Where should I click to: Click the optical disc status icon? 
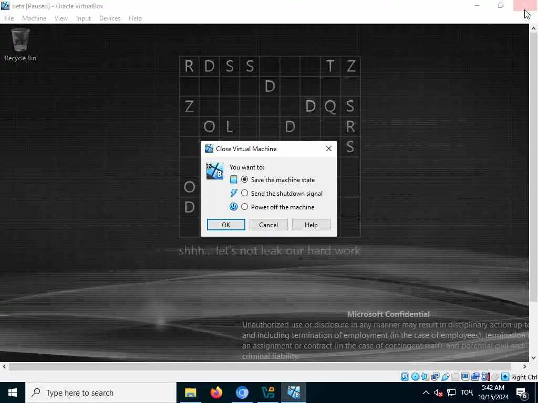(415, 377)
